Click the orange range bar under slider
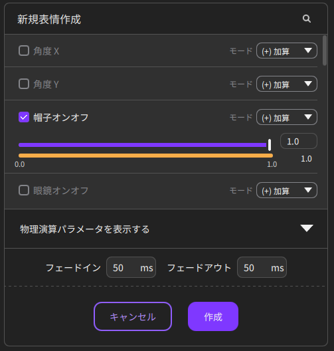Image resolution: width=334 pixels, height=351 pixels. [146, 156]
